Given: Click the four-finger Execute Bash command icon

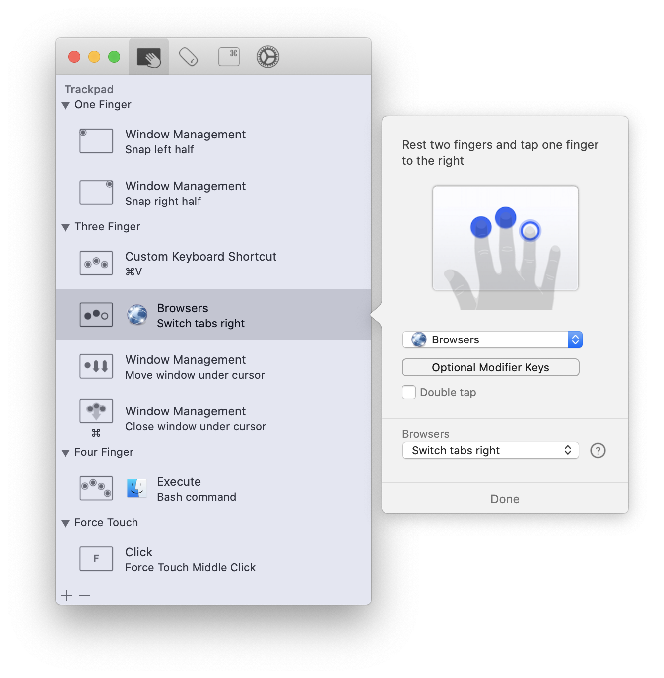Looking at the screenshot, I should pyautogui.click(x=96, y=488).
